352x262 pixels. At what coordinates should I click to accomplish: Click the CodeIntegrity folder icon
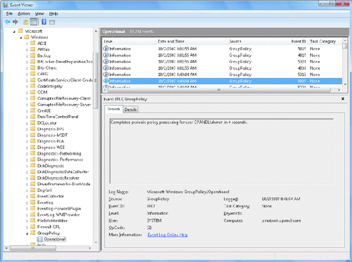(x=33, y=86)
